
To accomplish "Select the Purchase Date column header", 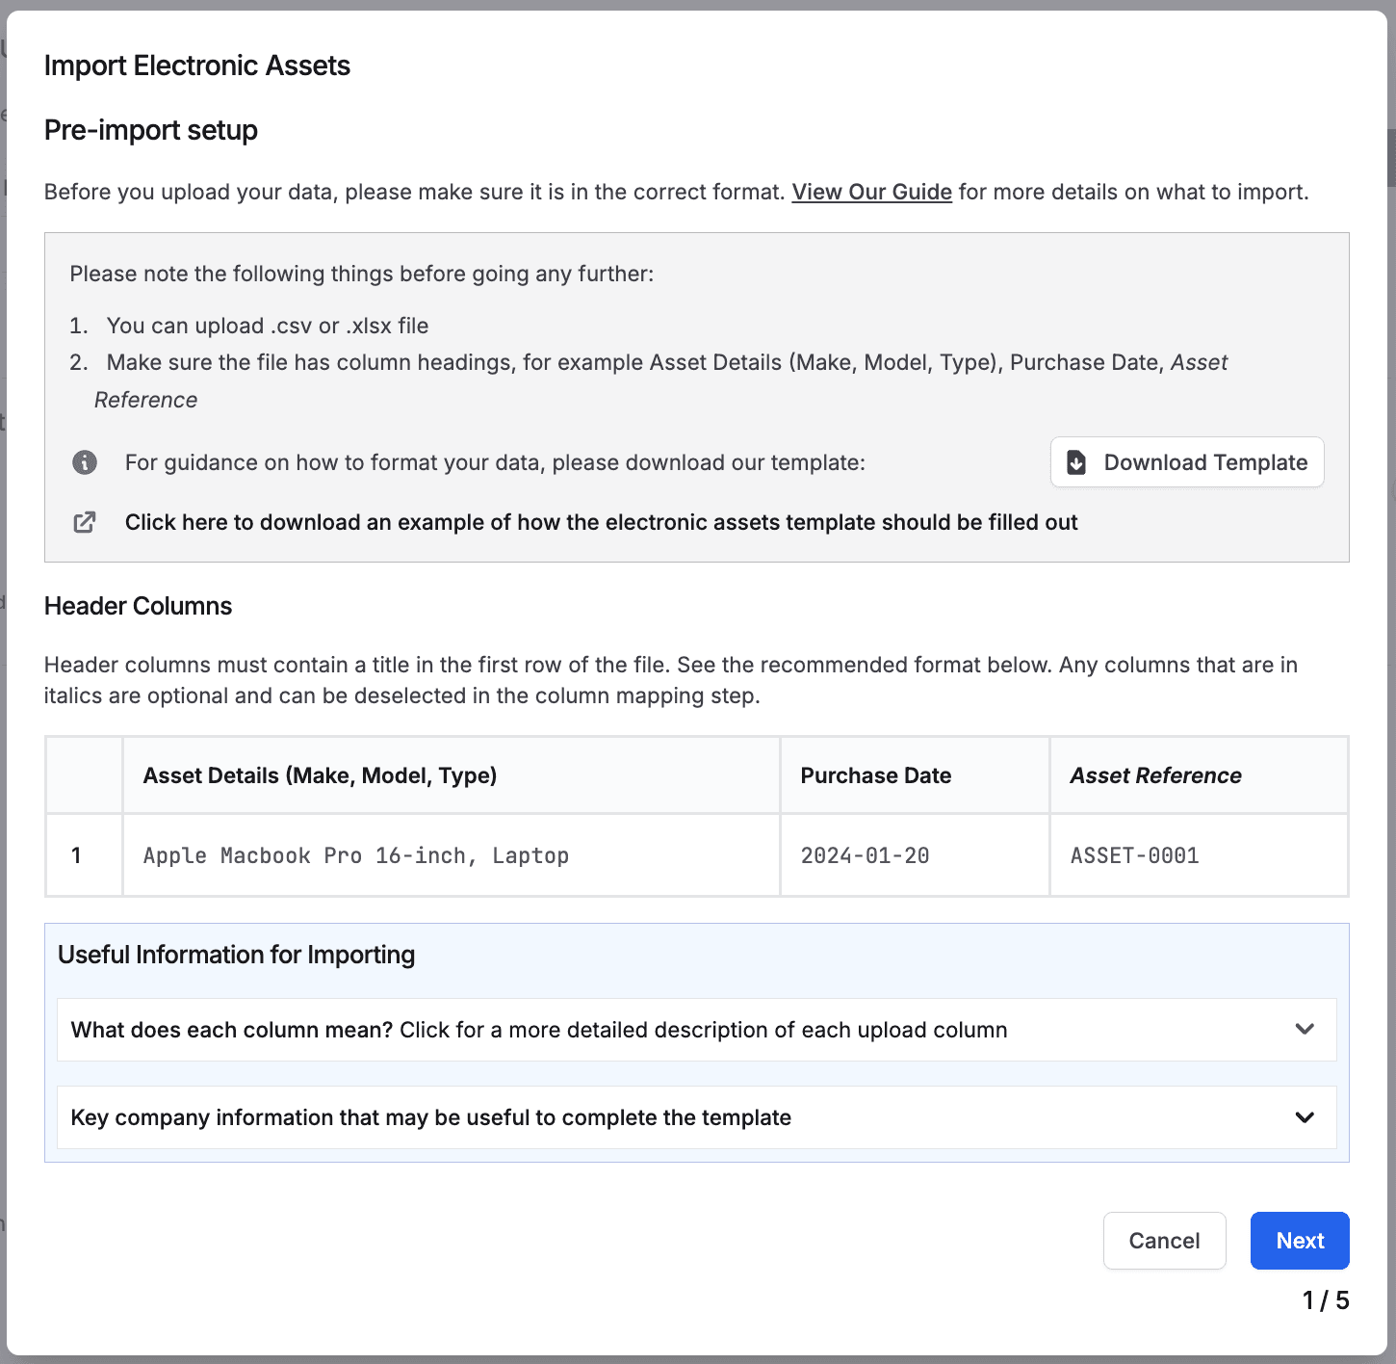I will point(875,775).
